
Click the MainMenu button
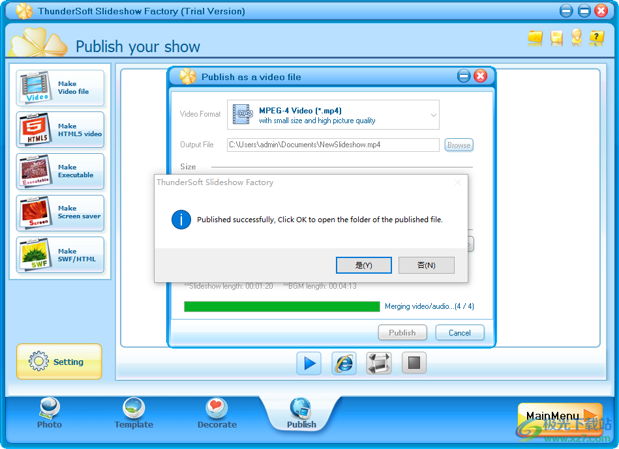(560, 418)
